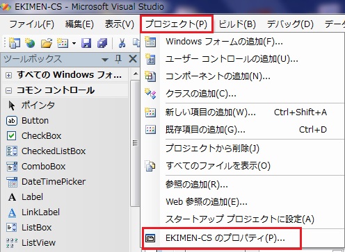Close the ツールボックス panel
Viewport: 345px width, 252px height.
point(133,59)
